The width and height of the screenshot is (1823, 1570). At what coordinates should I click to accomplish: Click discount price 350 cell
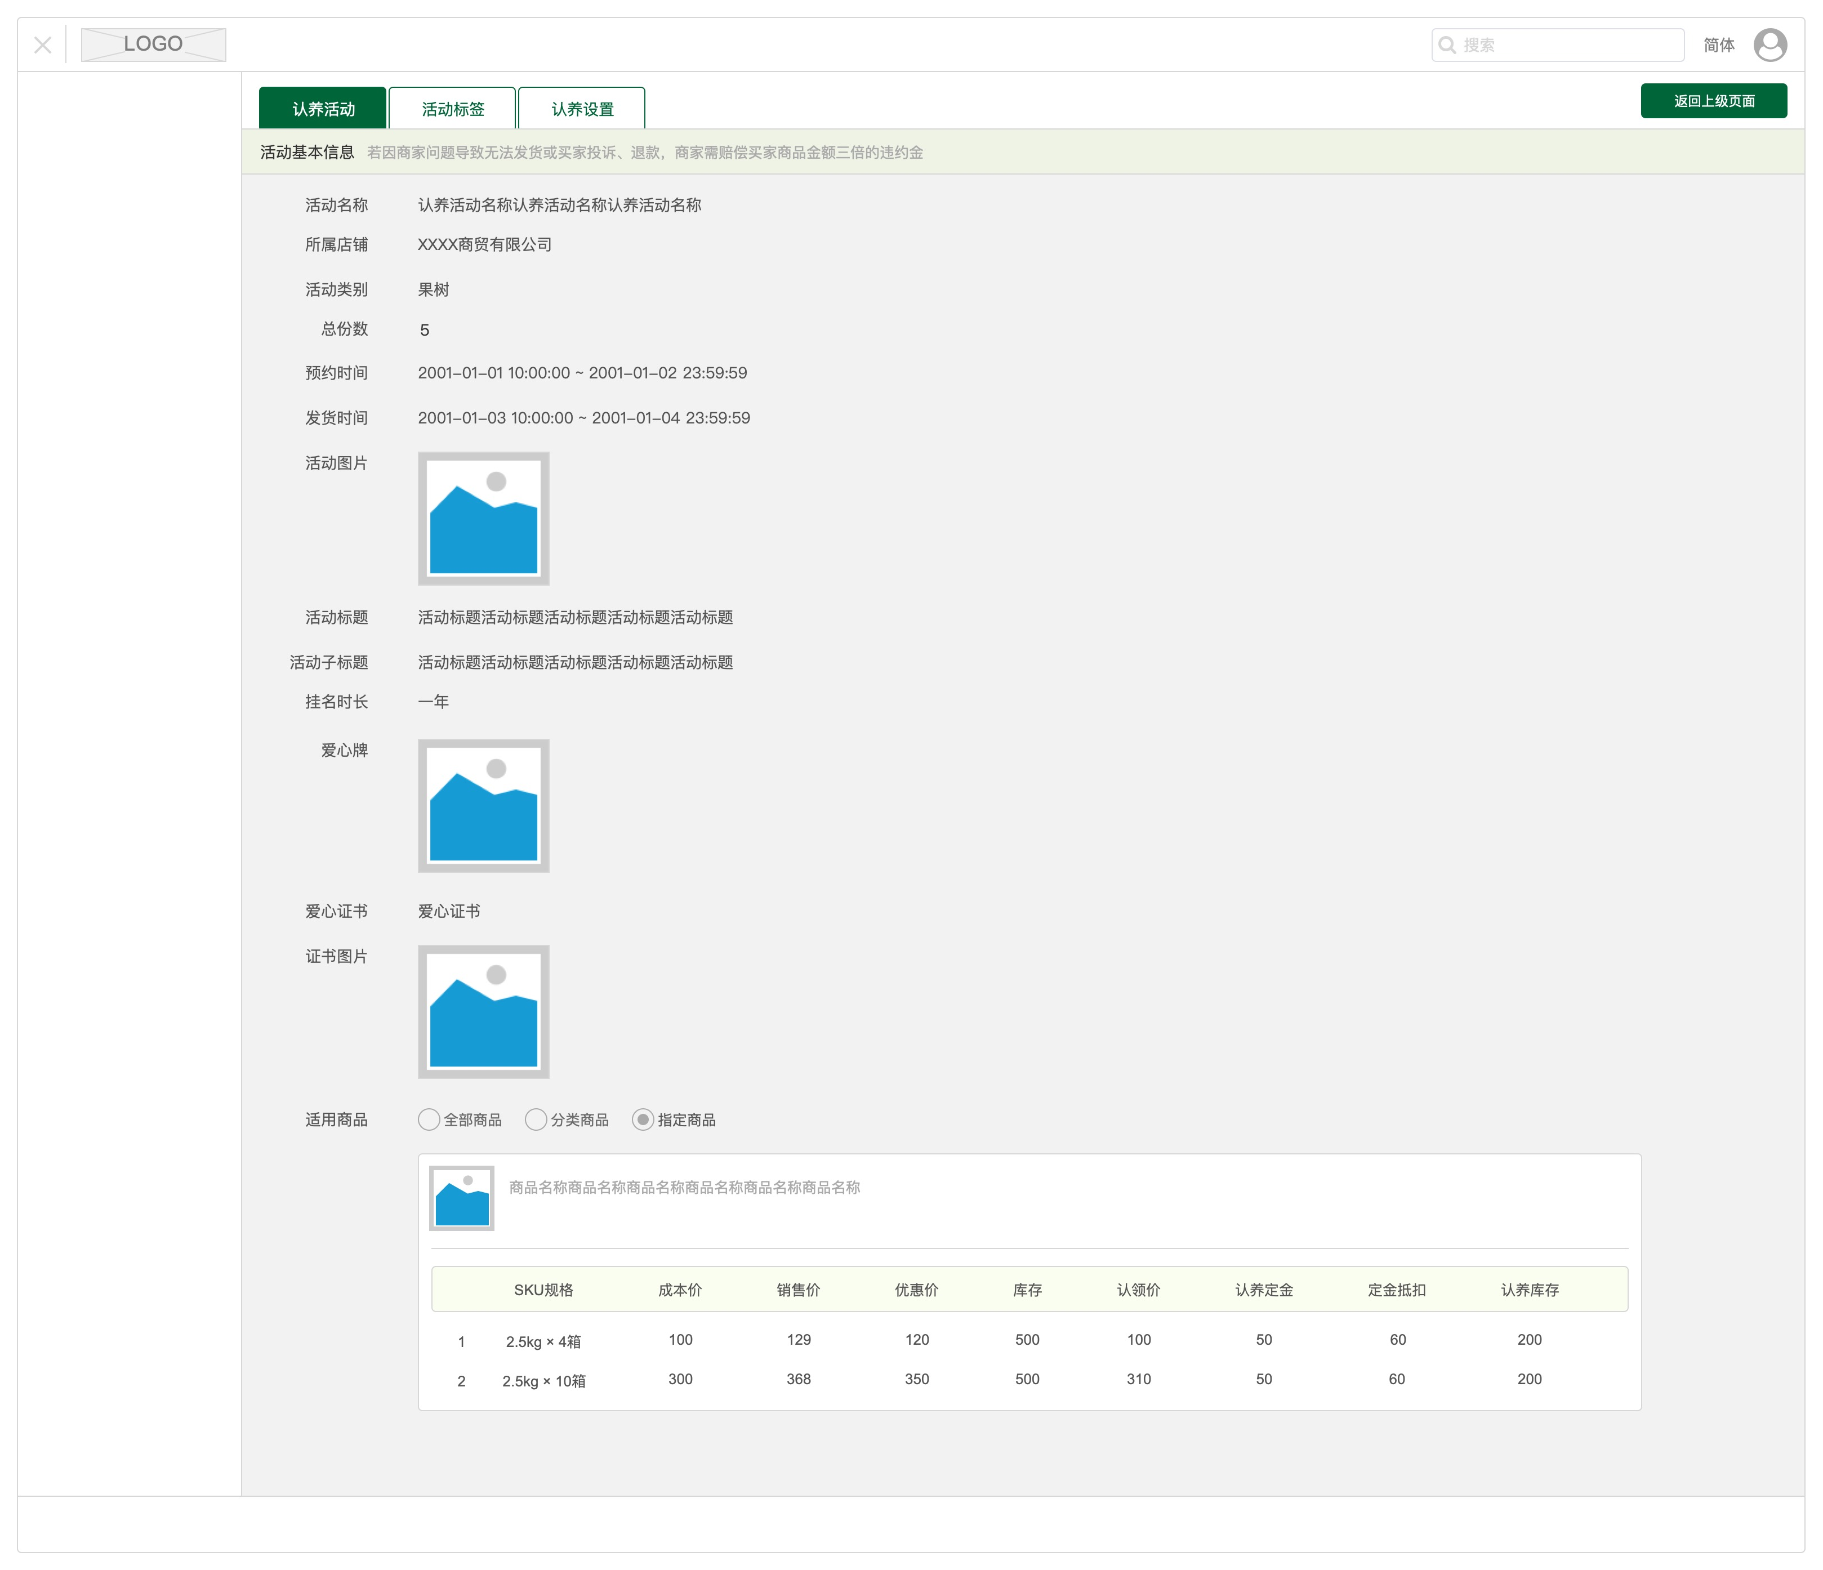point(917,1379)
